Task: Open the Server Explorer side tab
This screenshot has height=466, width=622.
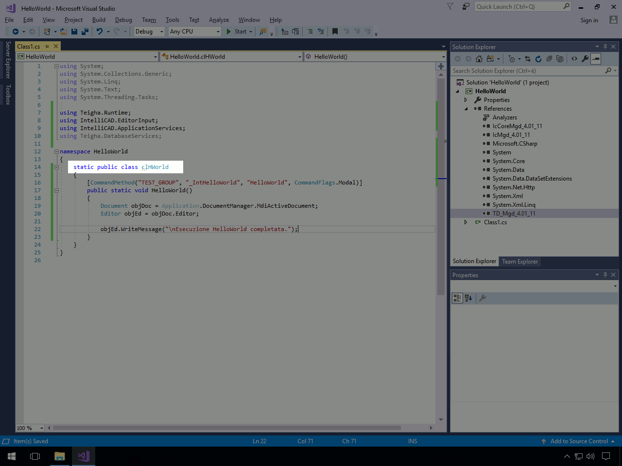Action: (8, 60)
